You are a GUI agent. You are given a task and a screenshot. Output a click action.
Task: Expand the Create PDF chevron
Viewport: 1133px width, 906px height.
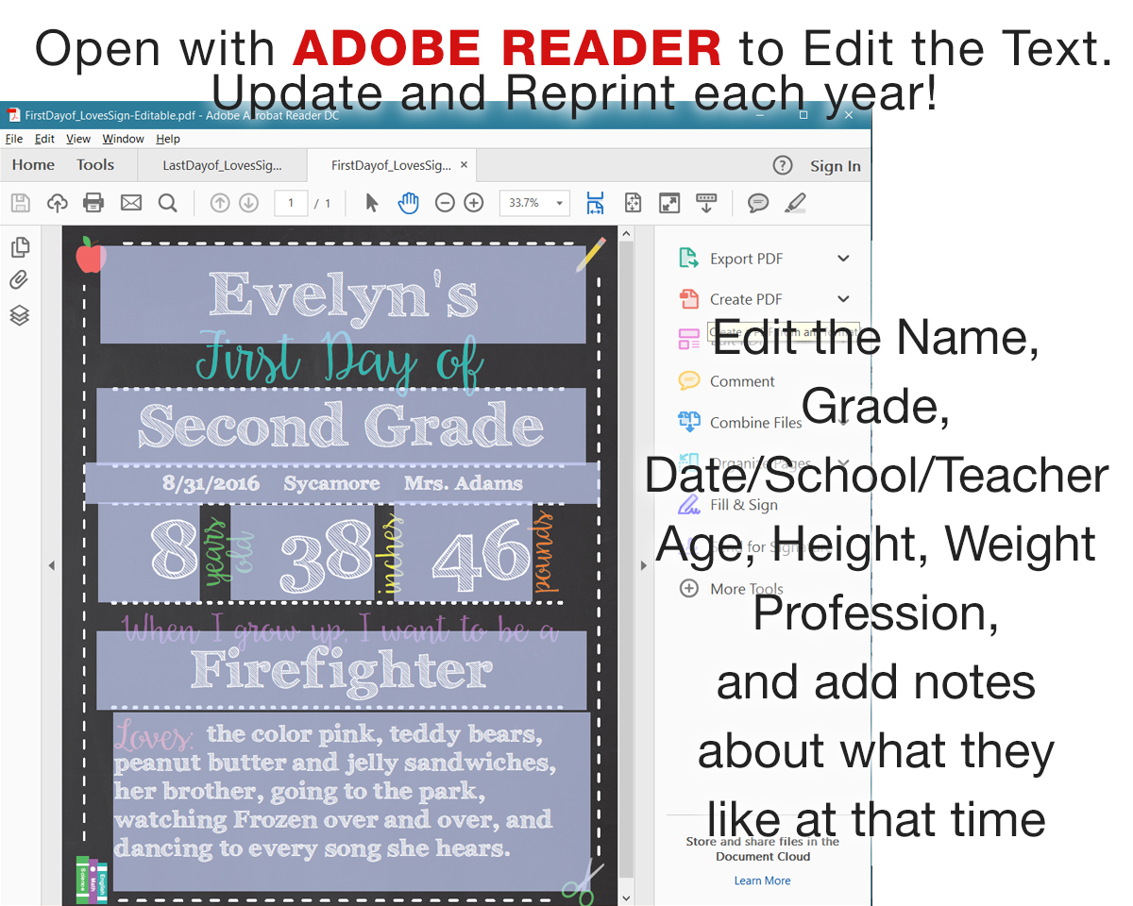844,299
